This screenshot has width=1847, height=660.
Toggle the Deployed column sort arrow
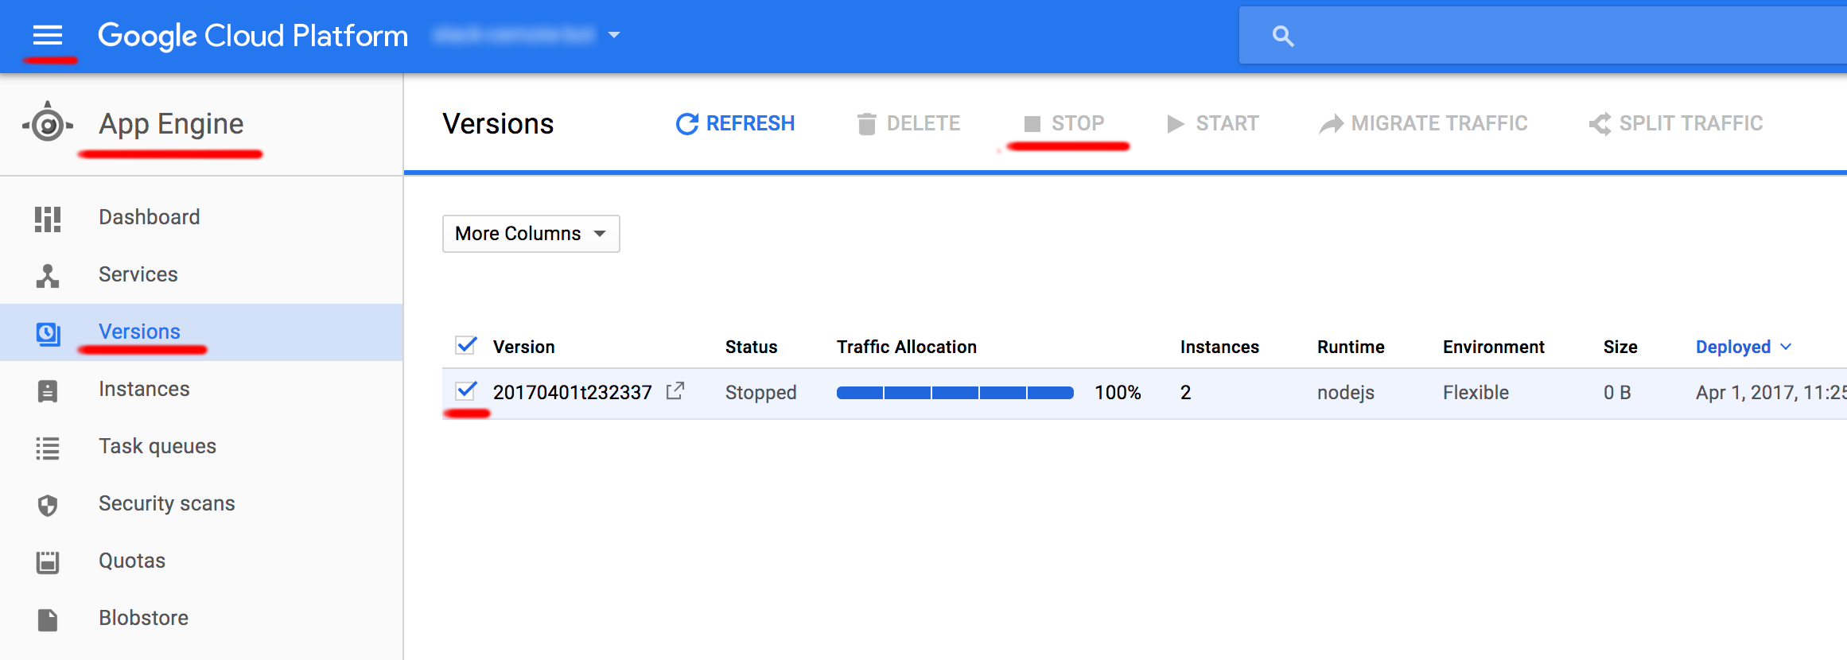[x=1787, y=346]
